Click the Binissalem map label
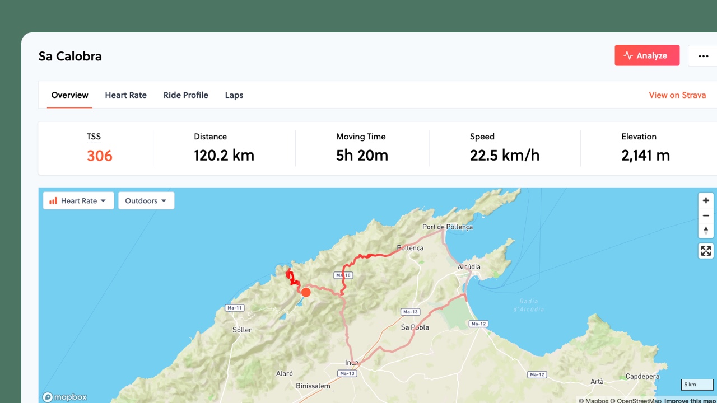Screen dimensions: 717x403 (x=312, y=386)
